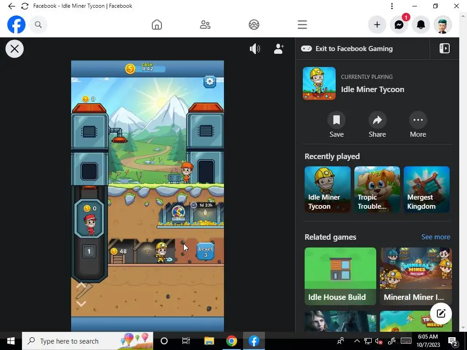This screenshot has width=467, height=350.
Task: Open the Facebook search icon
Action: coord(38,25)
